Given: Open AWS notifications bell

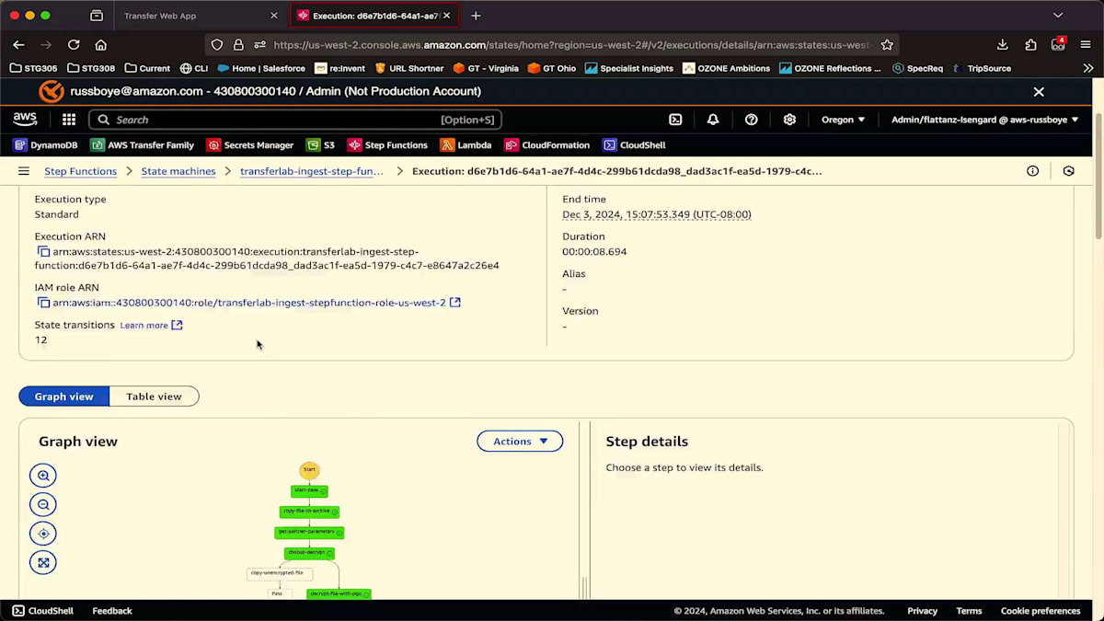Looking at the screenshot, I should pyautogui.click(x=713, y=120).
